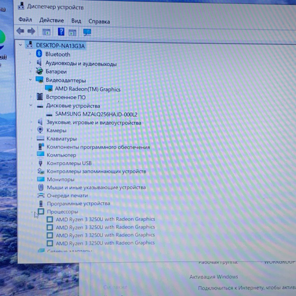Select the Контроллеры USB label
The height and width of the screenshot is (296, 296).
(69, 163)
